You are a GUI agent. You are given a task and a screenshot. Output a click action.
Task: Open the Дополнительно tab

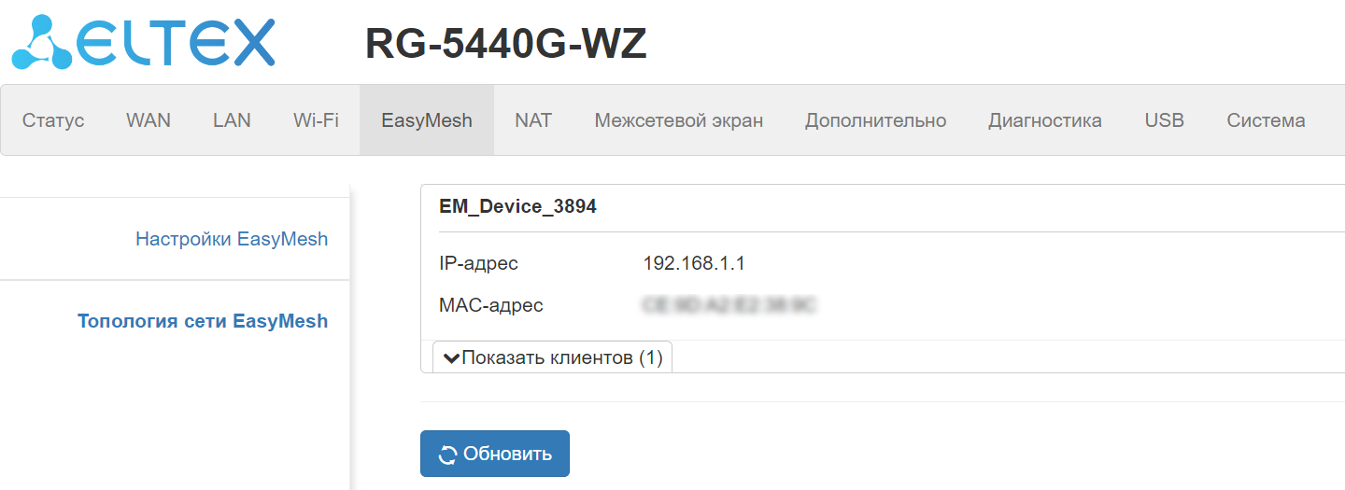[x=875, y=120]
